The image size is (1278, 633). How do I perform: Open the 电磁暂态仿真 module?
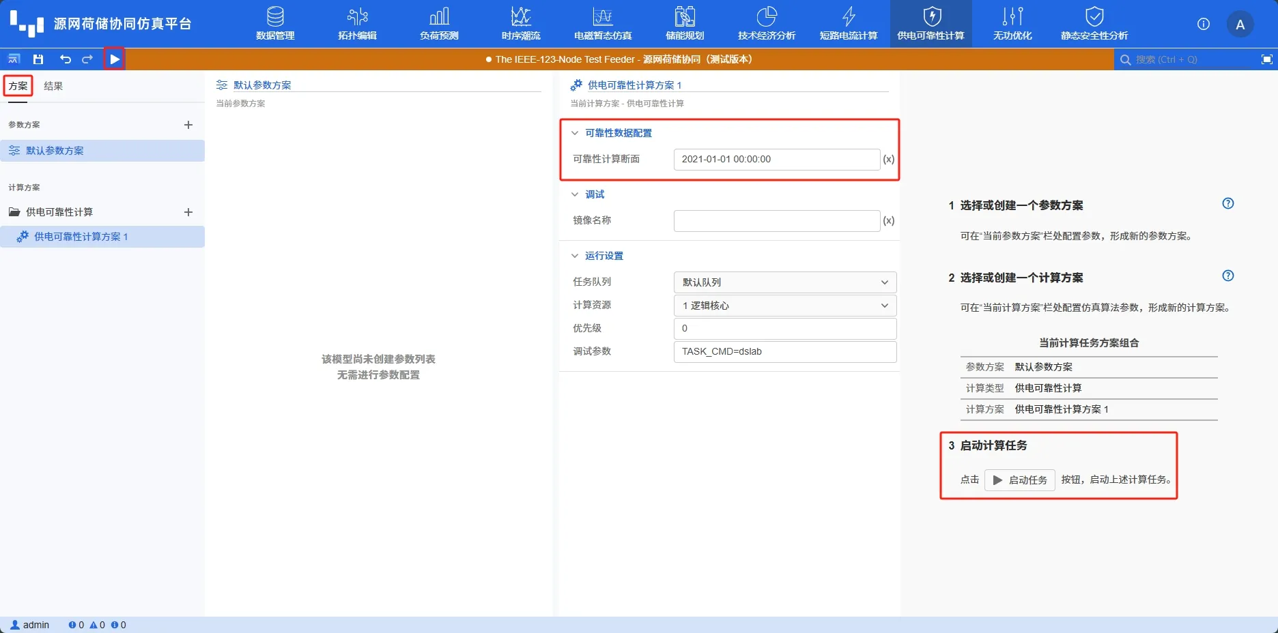point(603,24)
